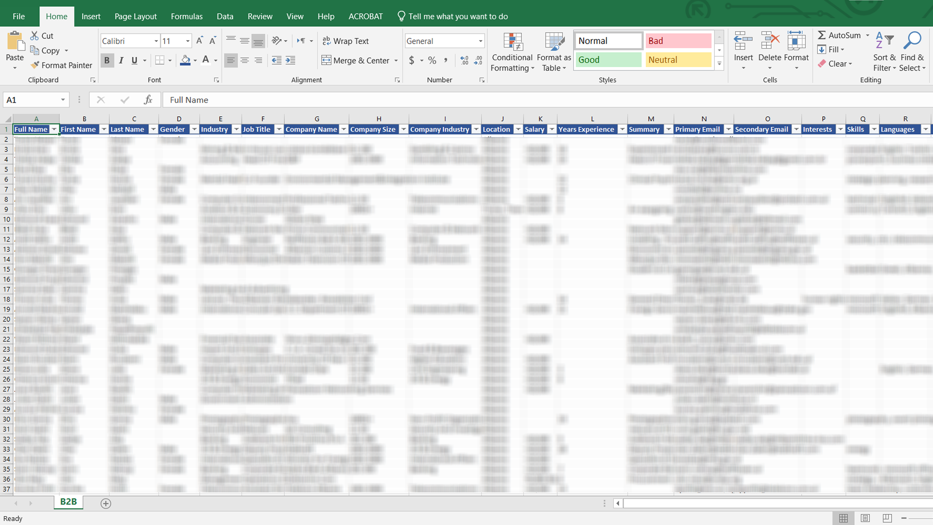
Task: Toggle the Bold formatting button
Action: pos(106,60)
